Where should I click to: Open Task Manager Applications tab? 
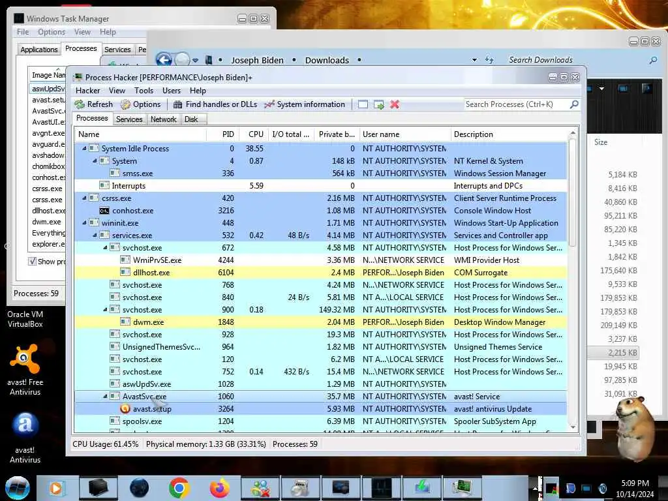[x=38, y=50]
